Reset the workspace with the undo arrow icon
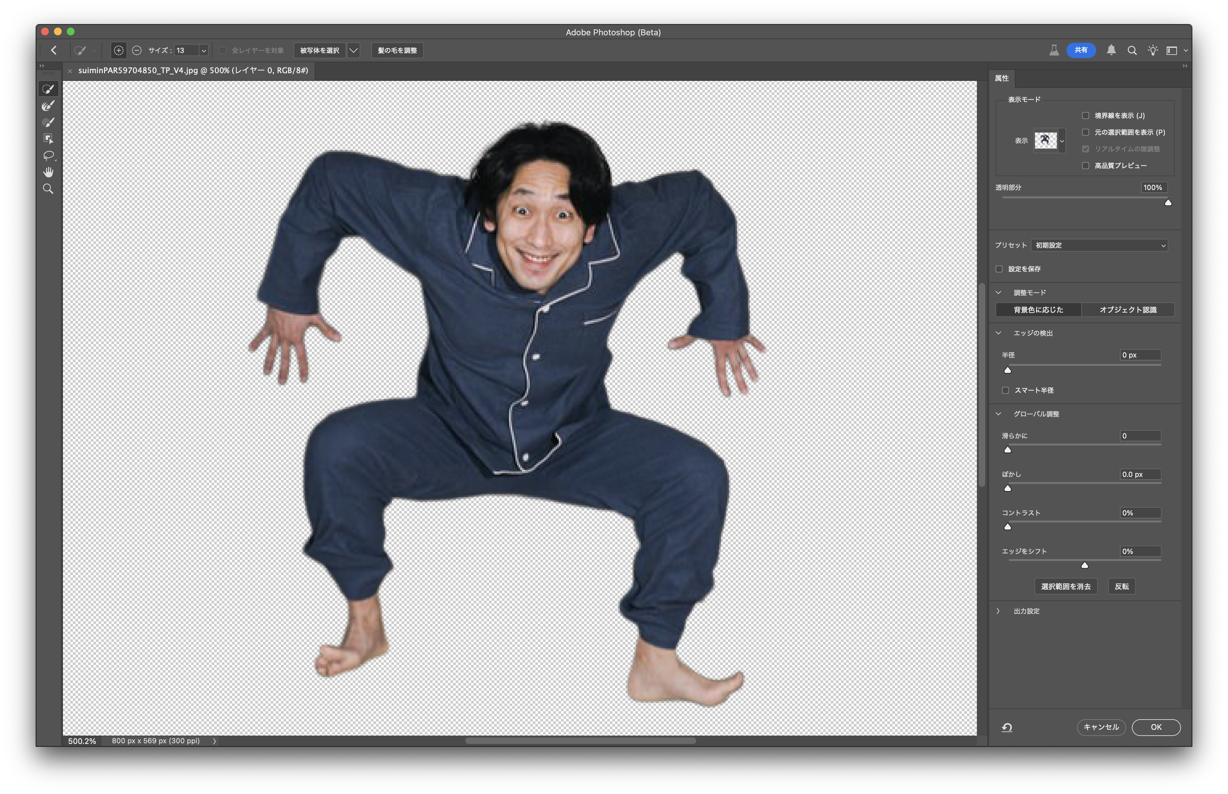The width and height of the screenshot is (1228, 794). point(1006,727)
